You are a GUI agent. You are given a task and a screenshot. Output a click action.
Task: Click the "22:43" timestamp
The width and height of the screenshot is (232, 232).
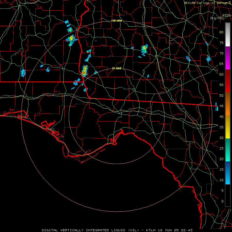(x=187, y=230)
